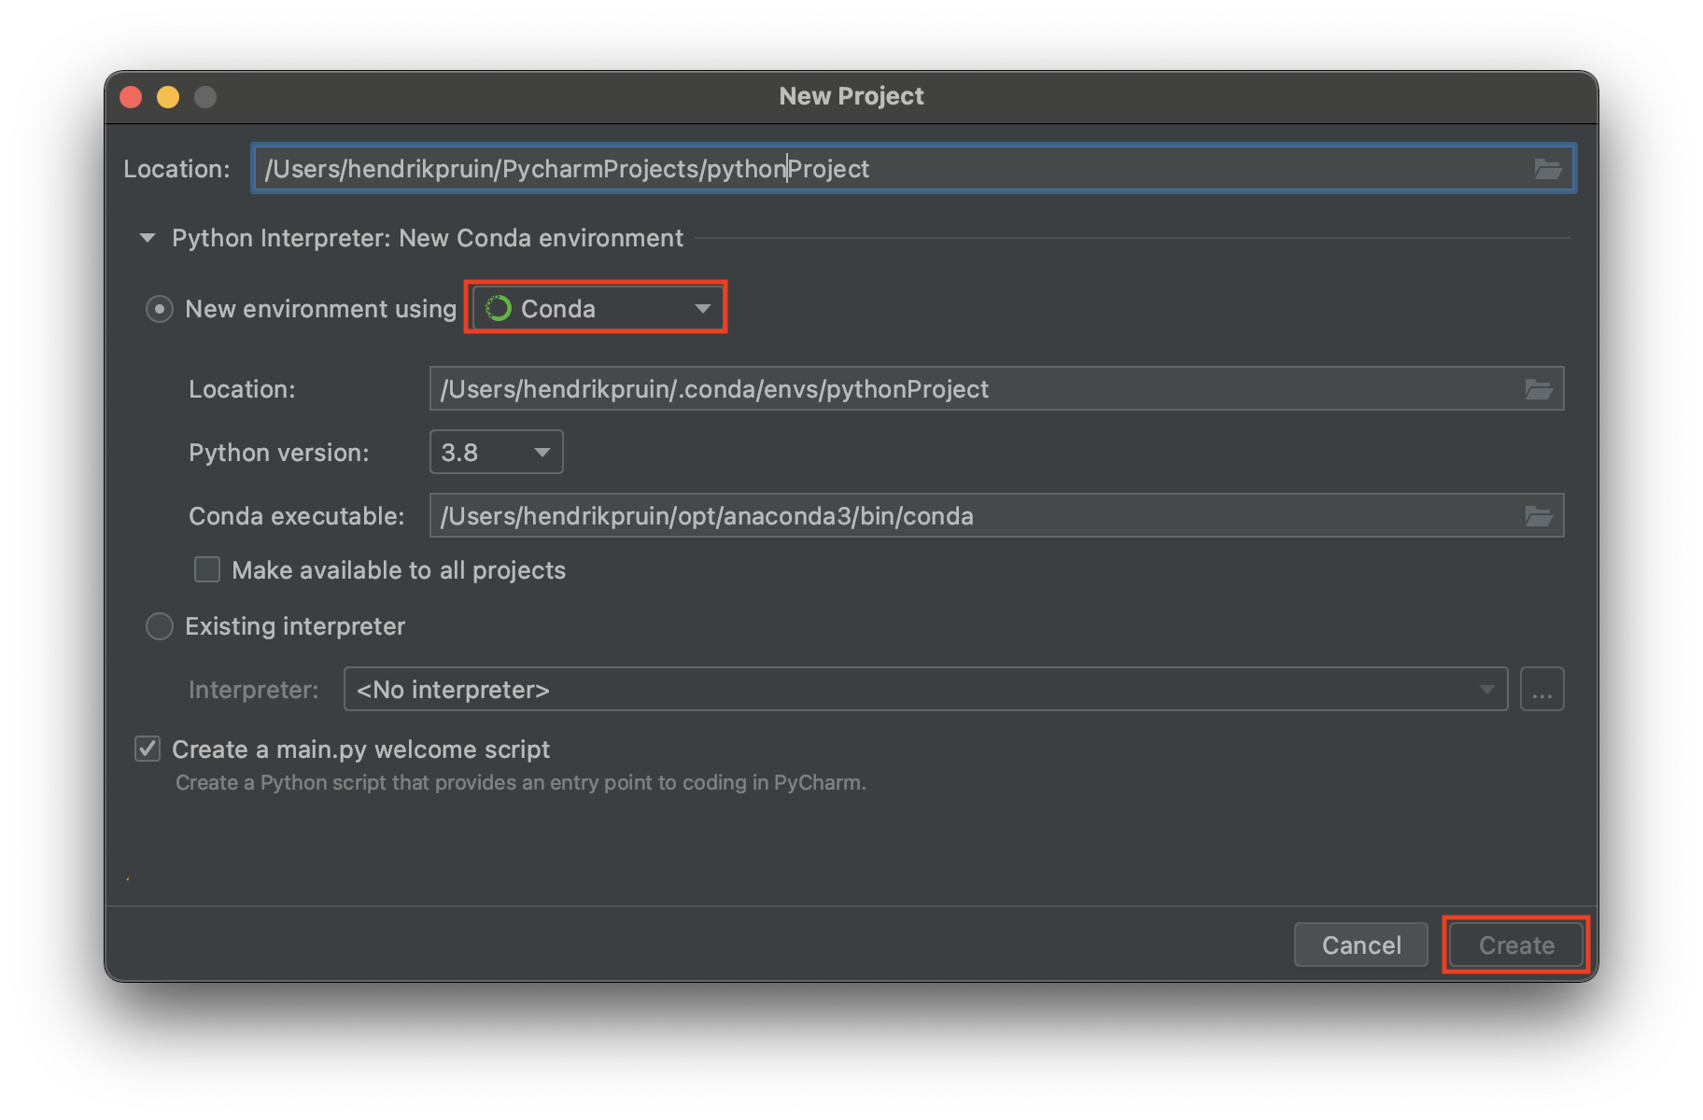Click the Conda logo icon in dropdown

(499, 308)
